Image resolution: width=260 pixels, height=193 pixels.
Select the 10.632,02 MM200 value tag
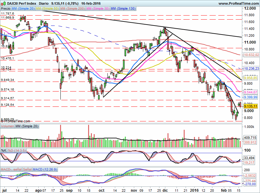251,55
